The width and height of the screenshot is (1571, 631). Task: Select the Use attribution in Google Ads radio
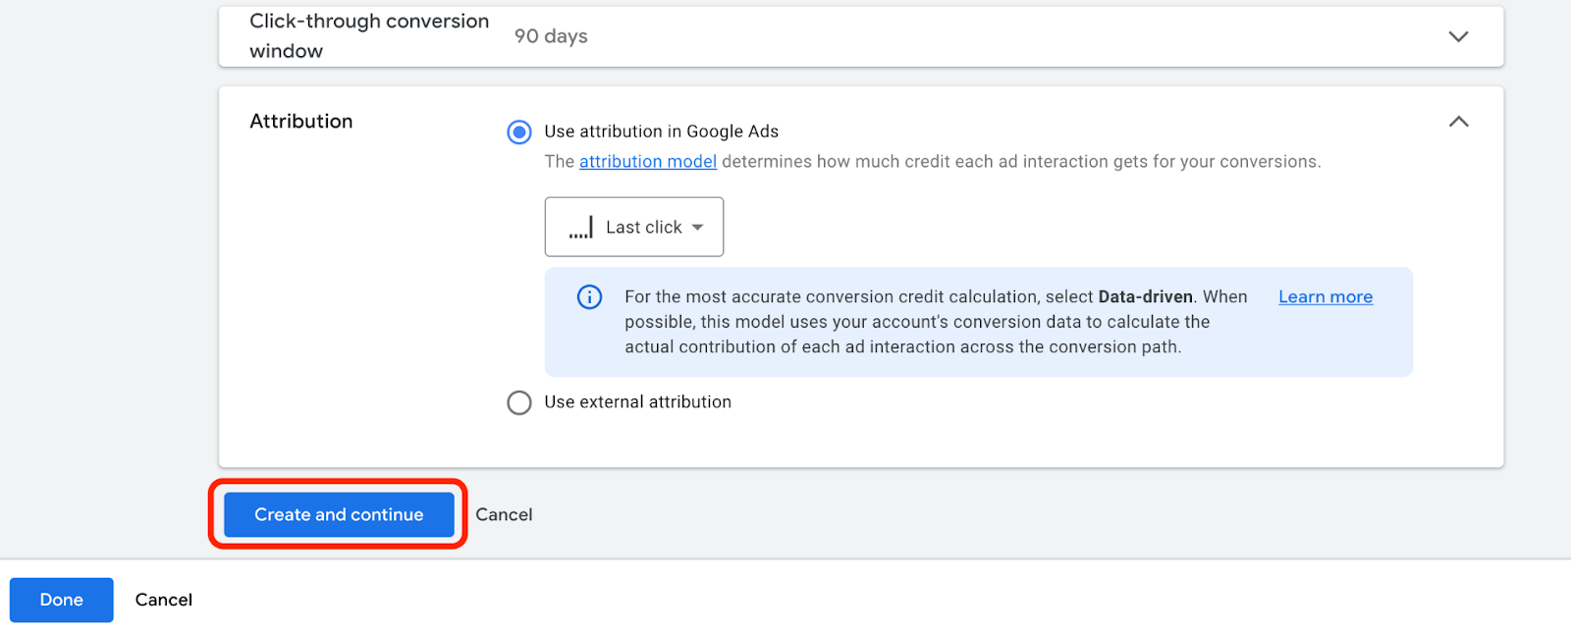point(519,131)
